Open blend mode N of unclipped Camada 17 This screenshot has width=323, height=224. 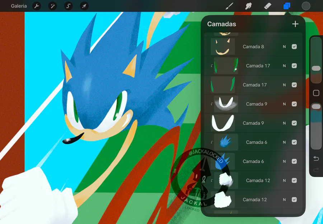coord(284,85)
